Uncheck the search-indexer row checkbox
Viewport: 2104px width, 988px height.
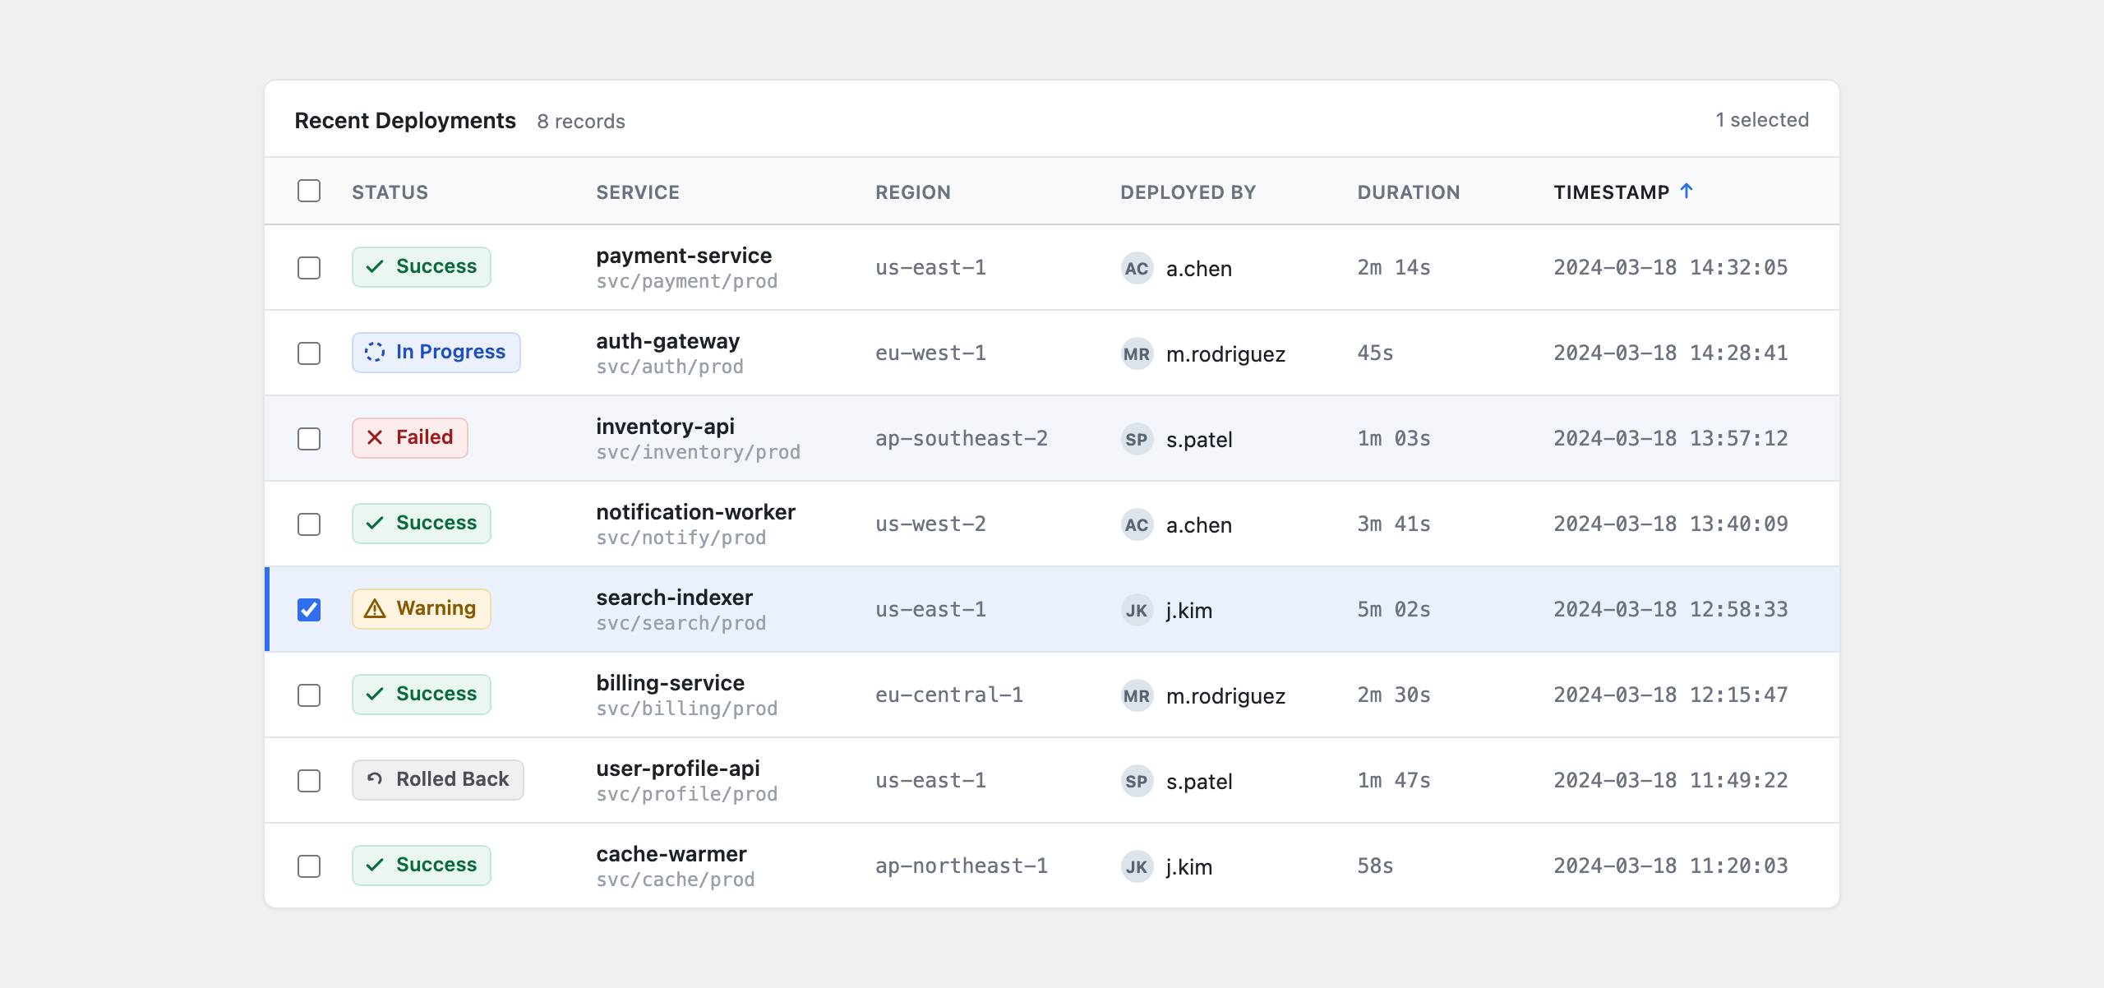[x=309, y=610]
